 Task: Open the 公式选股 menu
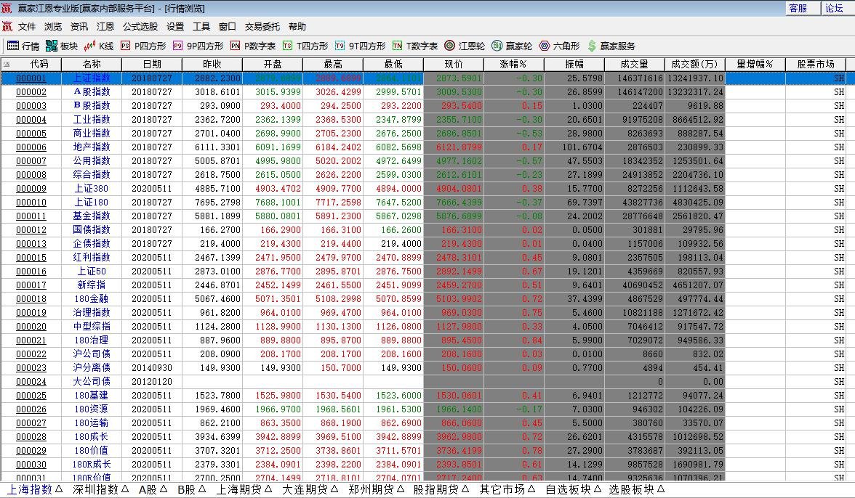(140, 27)
